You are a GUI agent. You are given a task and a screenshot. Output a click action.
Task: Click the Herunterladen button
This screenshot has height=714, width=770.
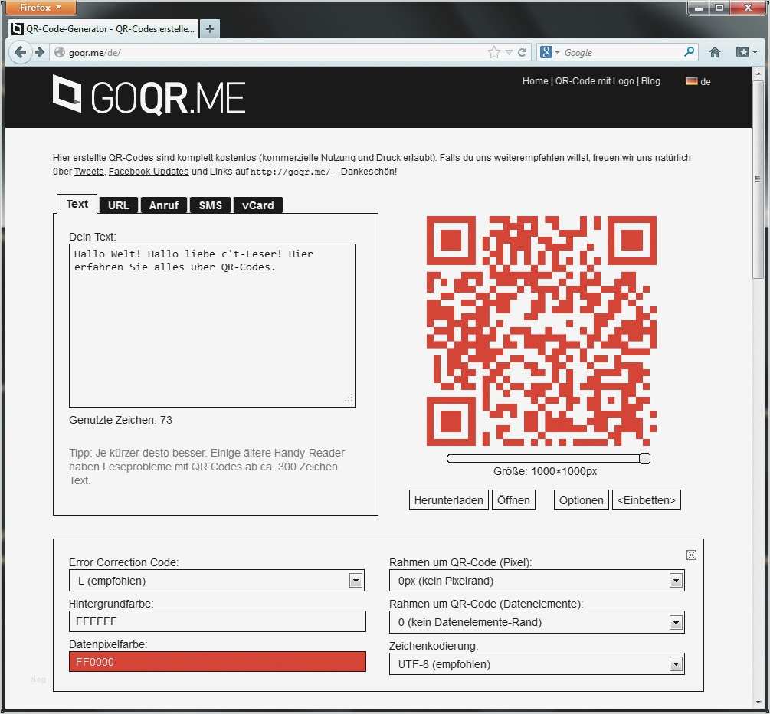(448, 500)
